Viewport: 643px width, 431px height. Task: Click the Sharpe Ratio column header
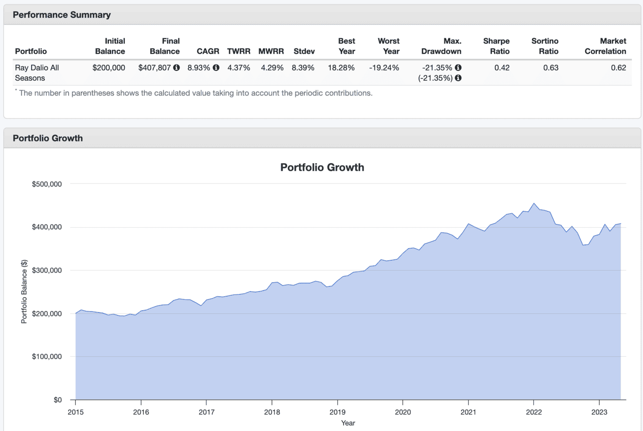496,46
